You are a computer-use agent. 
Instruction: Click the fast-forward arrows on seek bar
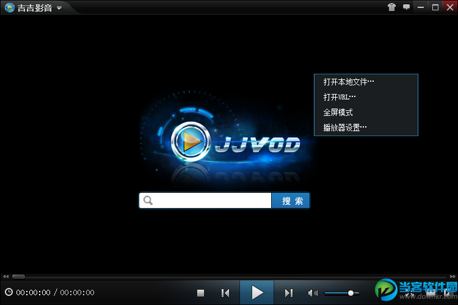pyautogui.click(x=453, y=276)
